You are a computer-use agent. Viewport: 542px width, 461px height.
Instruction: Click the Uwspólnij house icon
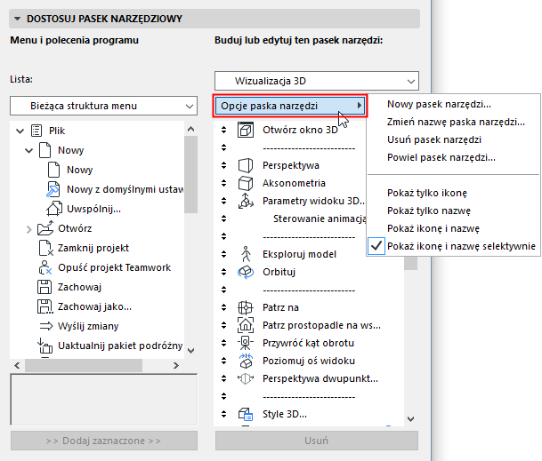point(54,209)
